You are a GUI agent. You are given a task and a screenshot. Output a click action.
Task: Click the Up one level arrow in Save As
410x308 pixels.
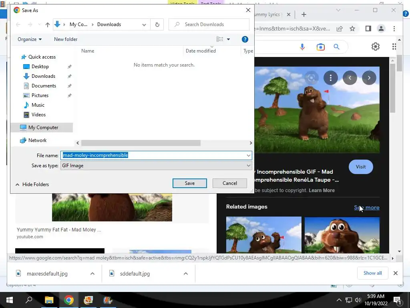(47, 24)
